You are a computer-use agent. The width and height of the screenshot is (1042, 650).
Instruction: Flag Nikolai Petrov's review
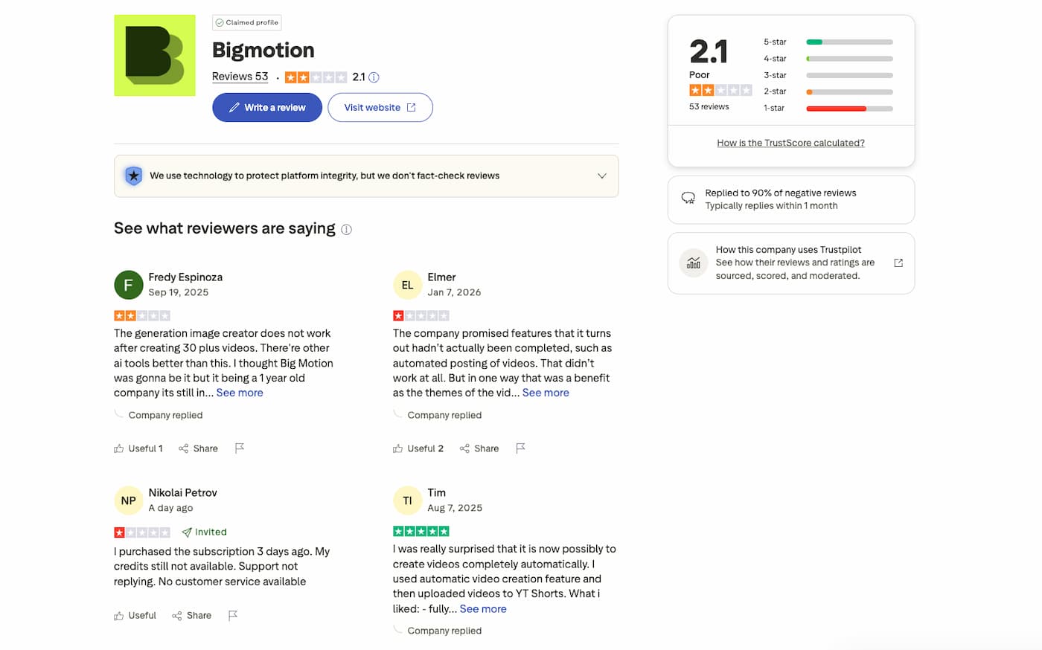coord(233,616)
